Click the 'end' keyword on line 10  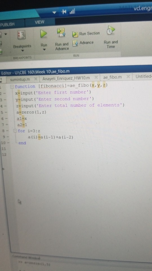22,143
